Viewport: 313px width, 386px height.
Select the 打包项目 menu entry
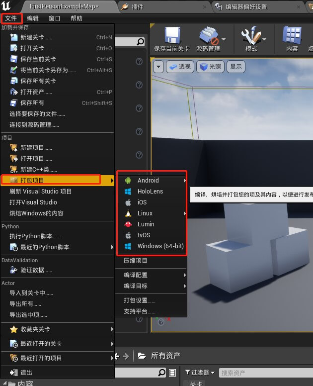pyautogui.click(x=58, y=180)
